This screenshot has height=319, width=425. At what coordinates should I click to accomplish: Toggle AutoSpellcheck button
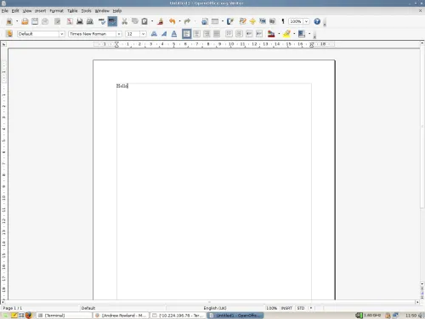tap(112, 21)
